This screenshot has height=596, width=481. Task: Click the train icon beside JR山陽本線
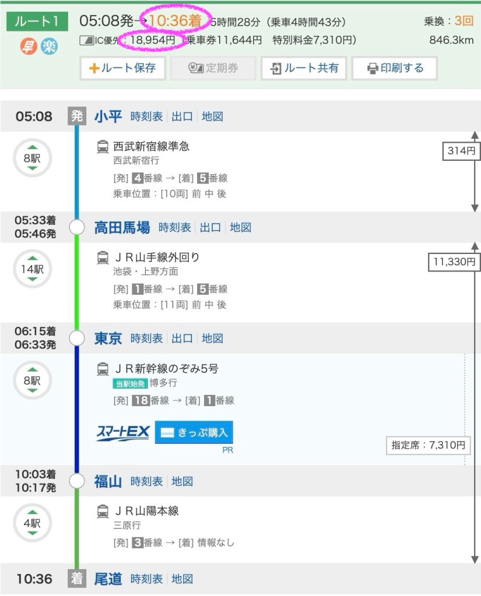(x=103, y=511)
